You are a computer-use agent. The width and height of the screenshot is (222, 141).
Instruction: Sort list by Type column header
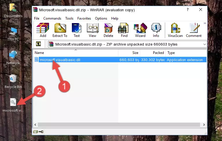tap(186, 52)
